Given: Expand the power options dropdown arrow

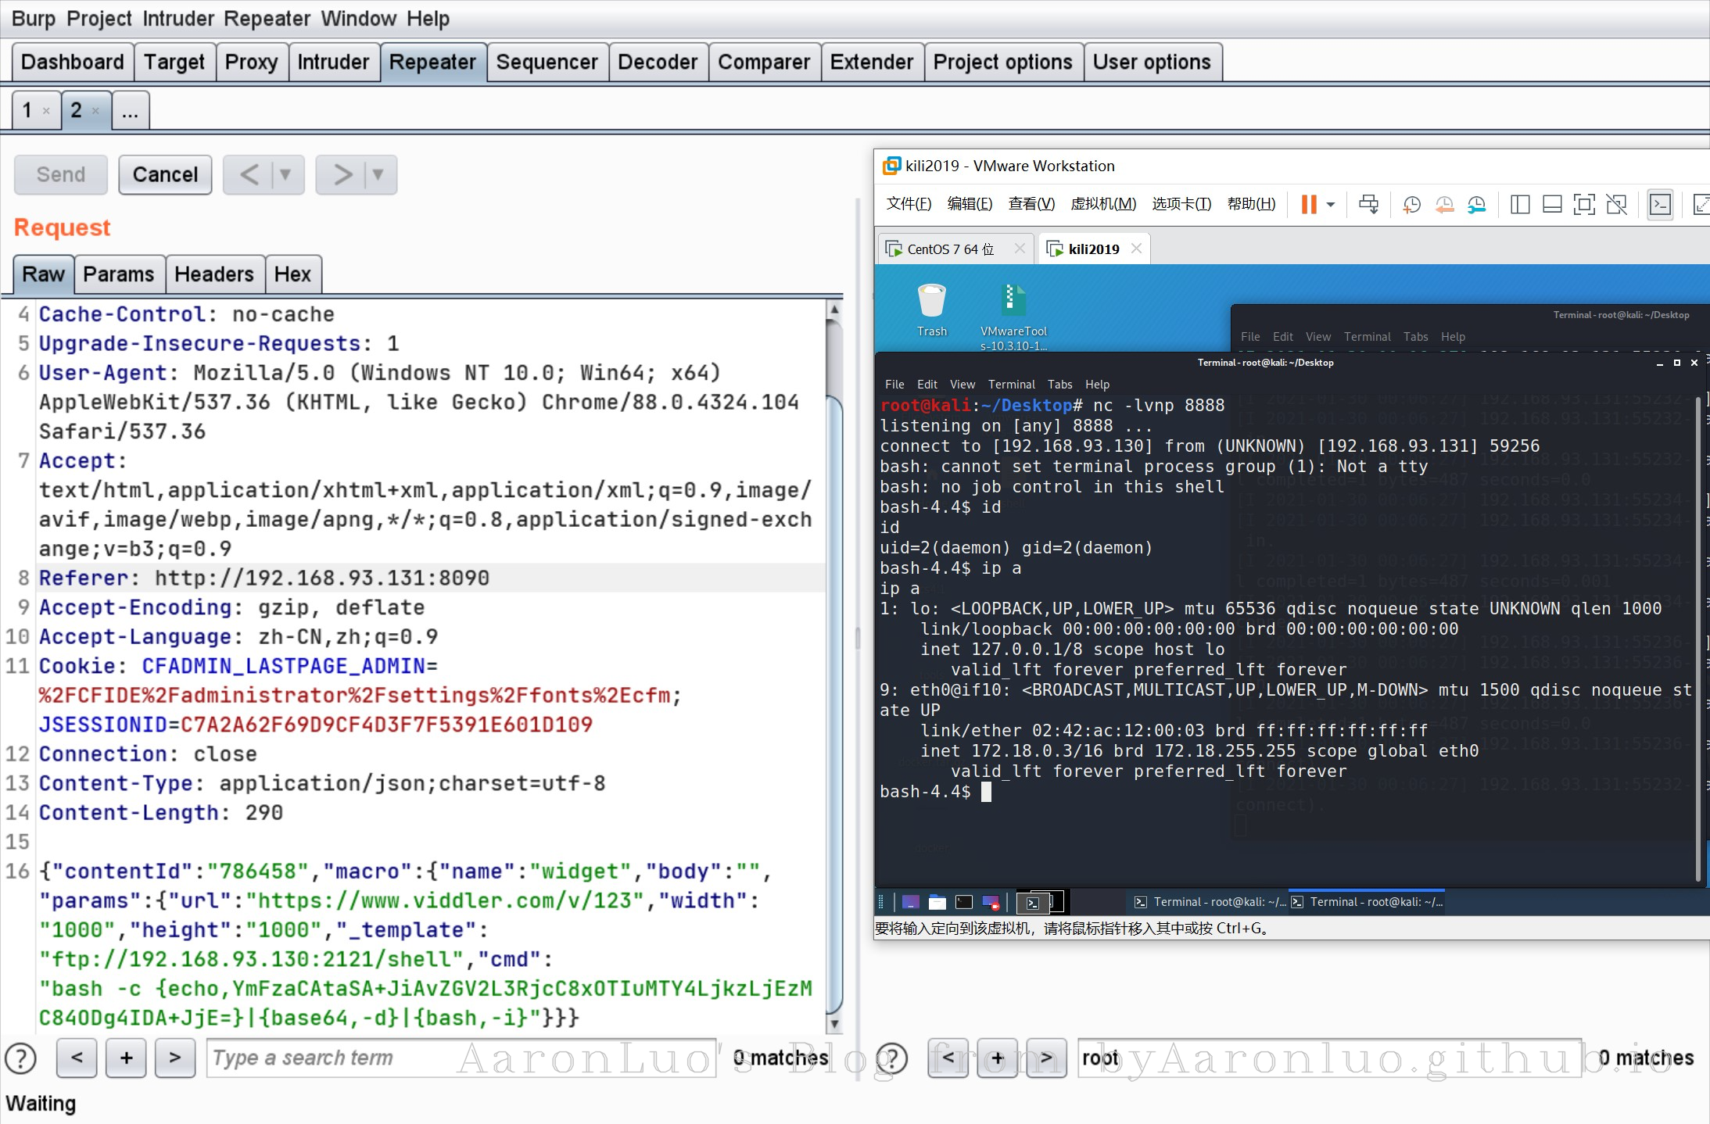Looking at the screenshot, I should [x=1331, y=205].
